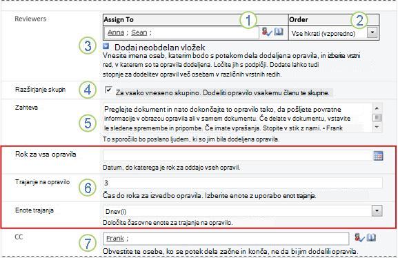This screenshot has width=398, height=258.
Task: Click the Enote trajanja label
Action: point(34,210)
